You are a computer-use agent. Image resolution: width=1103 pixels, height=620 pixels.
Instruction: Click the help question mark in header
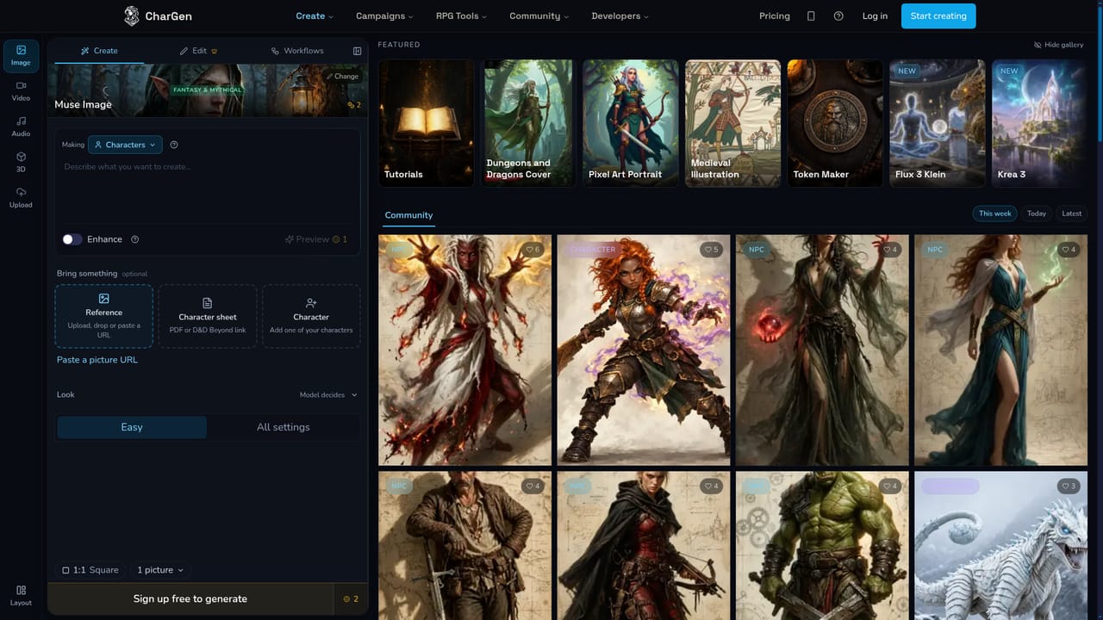(x=838, y=15)
